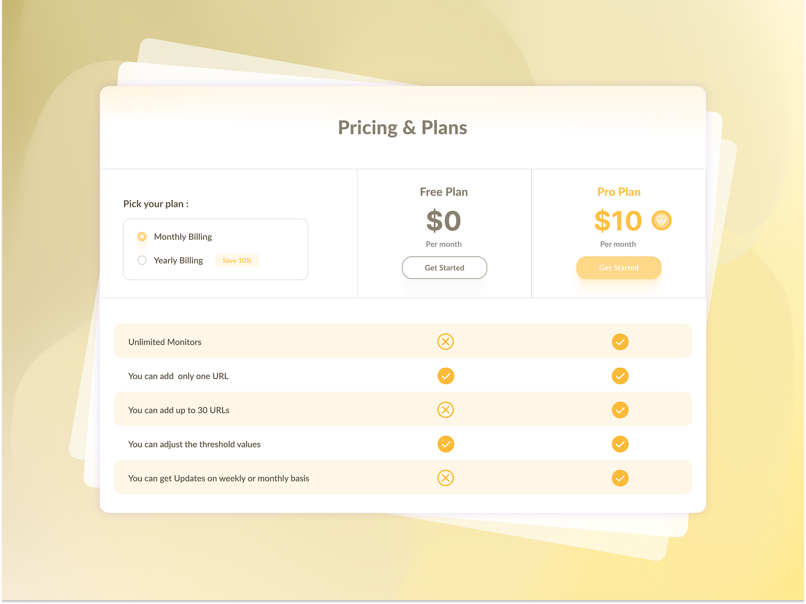Click the Pro Plan checkmark for threshold values
Viewport: 806px width, 604px height.
click(x=620, y=444)
